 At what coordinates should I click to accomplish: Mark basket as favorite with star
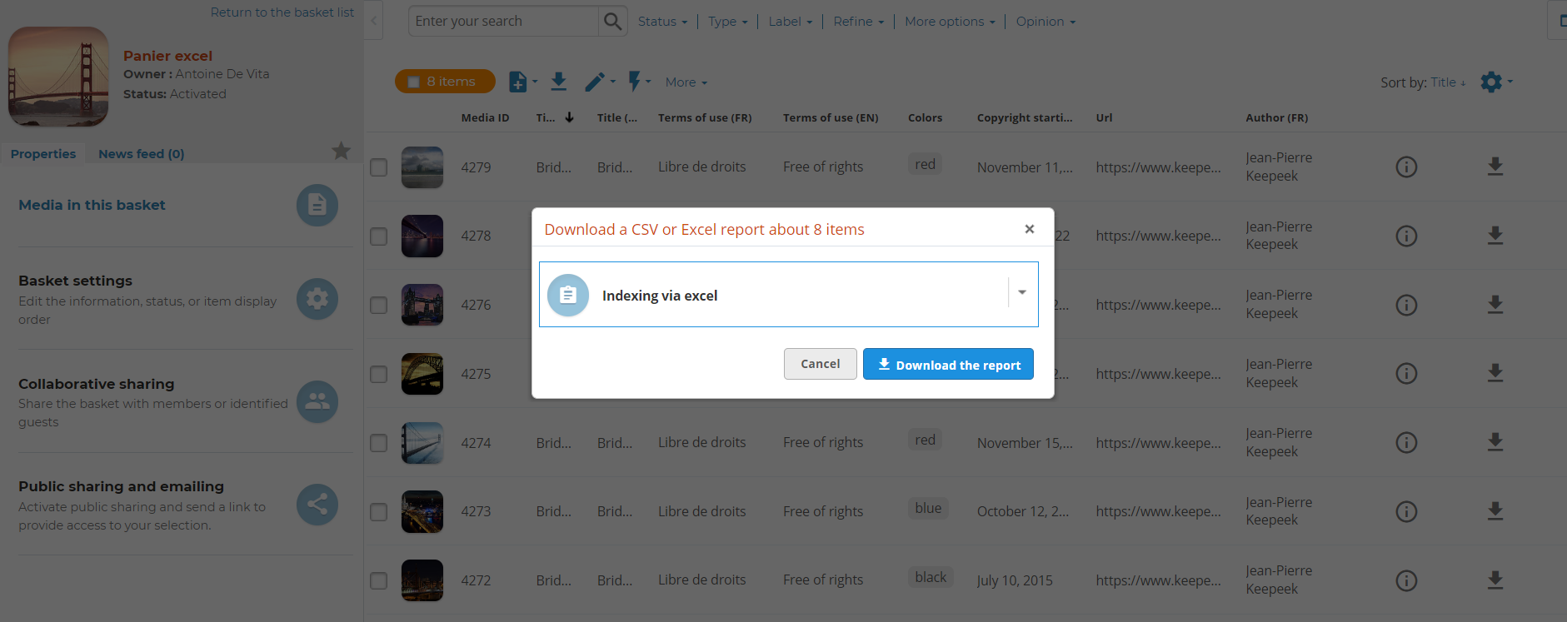click(x=341, y=151)
